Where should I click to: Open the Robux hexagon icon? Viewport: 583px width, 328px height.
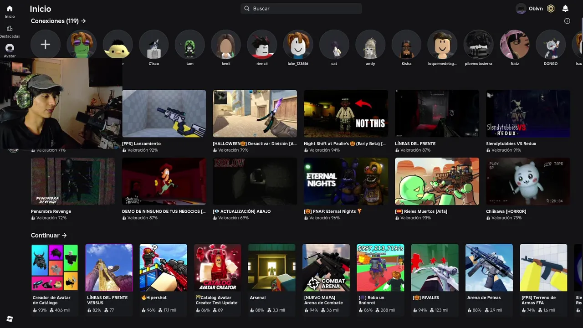pyautogui.click(x=551, y=9)
